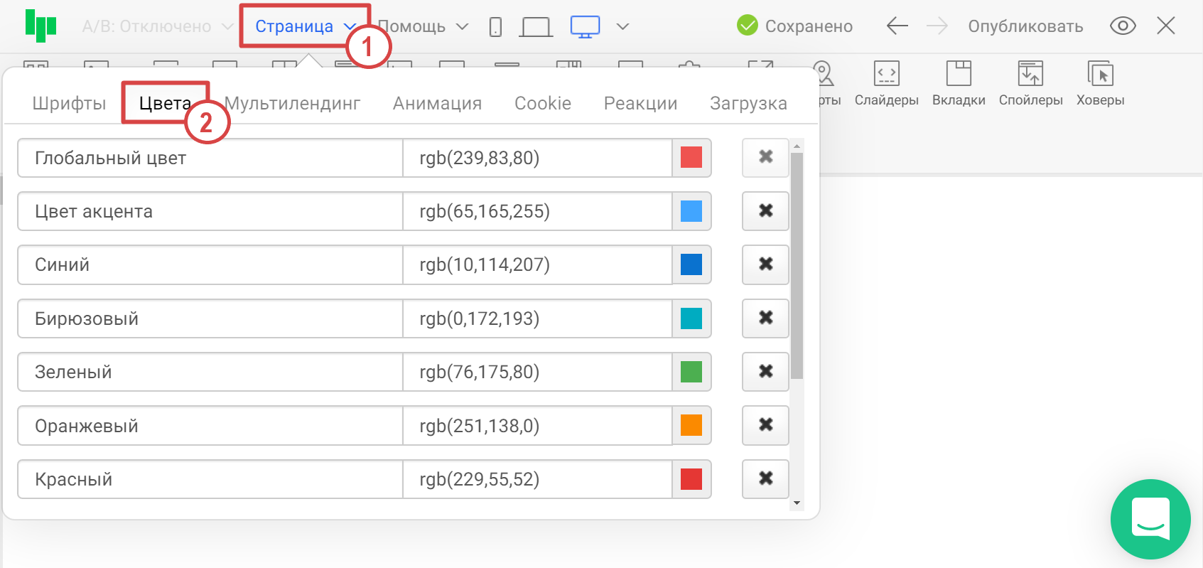1203x568 pixels.
Task: Open the Страница dropdown menu
Action: pyautogui.click(x=305, y=26)
